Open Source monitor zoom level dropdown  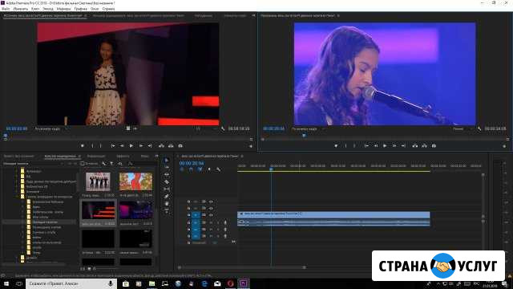click(x=50, y=129)
